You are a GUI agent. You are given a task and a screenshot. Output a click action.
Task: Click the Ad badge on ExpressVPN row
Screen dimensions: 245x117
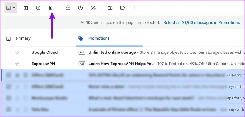pyautogui.click(x=82, y=64)
